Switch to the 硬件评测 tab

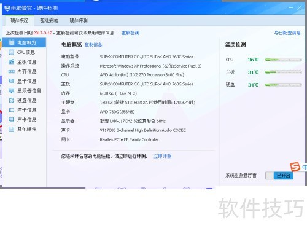point(79,20)
